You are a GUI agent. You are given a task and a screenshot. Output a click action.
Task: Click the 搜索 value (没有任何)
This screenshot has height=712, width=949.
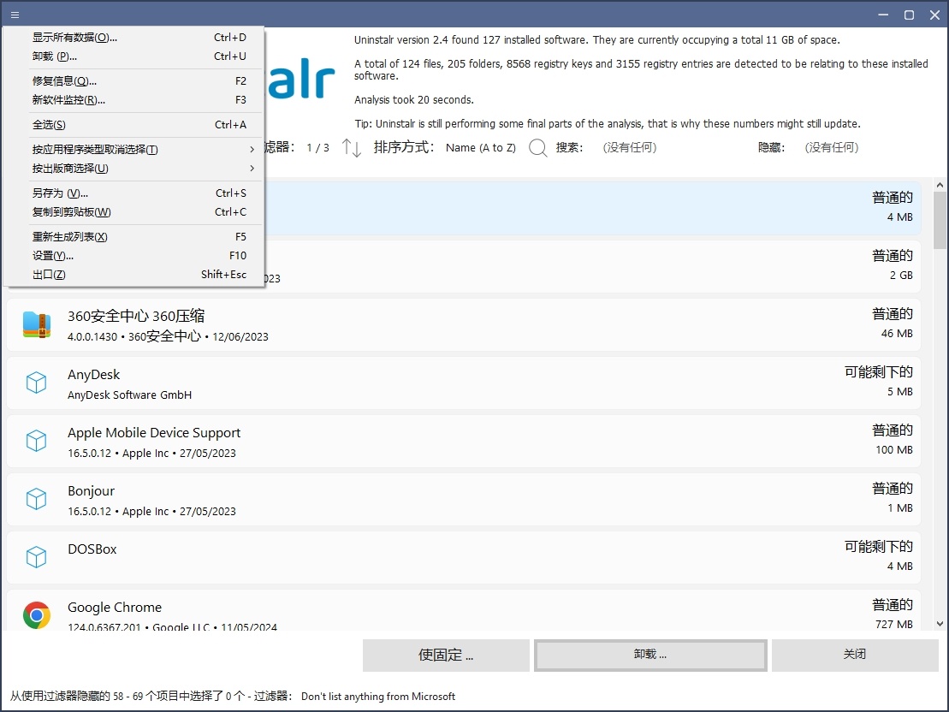click(x=630, y=148)
